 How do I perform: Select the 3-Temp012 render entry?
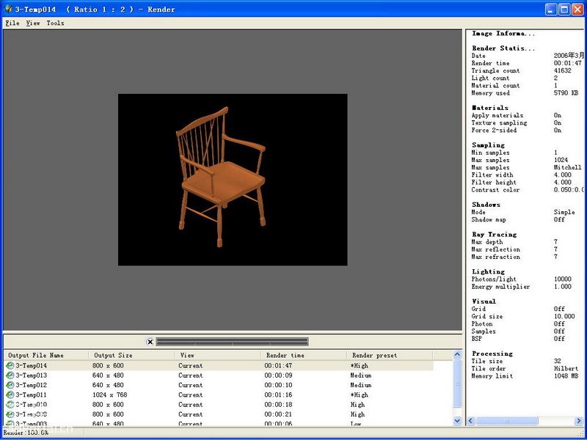(219, 385)
